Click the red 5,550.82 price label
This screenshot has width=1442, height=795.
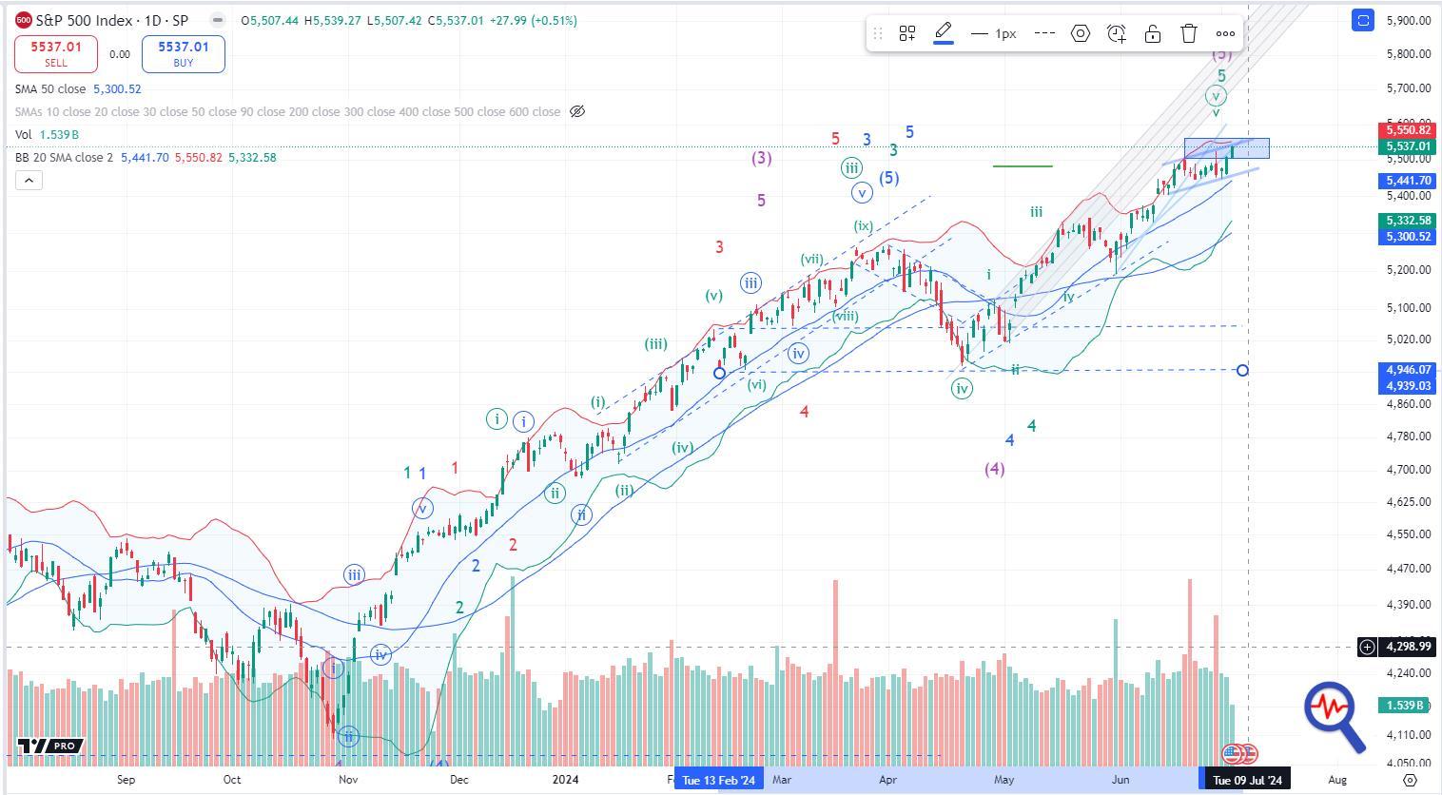pyautogui.click(x=1409, y=130)
